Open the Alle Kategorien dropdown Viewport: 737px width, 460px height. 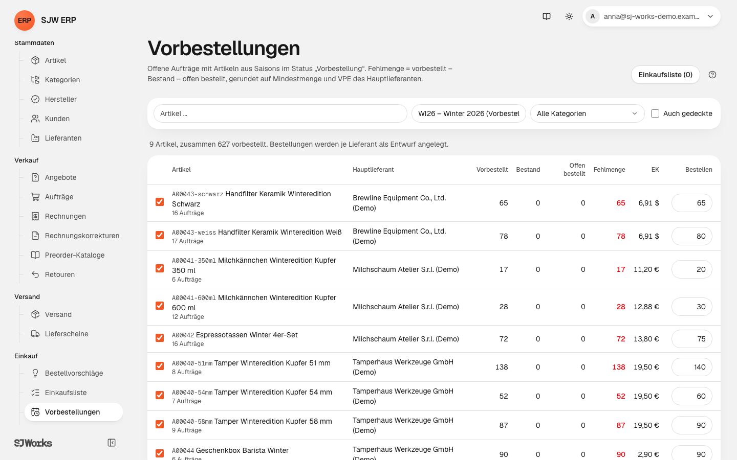click(x=587, y=113)
